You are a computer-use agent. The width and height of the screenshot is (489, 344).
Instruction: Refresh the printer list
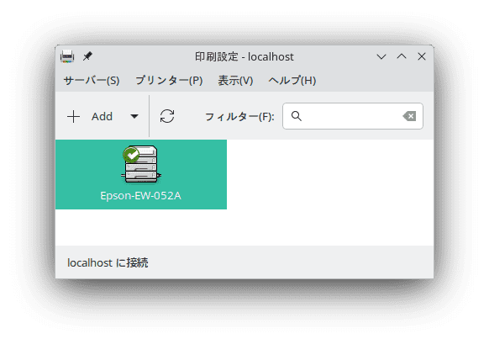[x=167, y=116]
